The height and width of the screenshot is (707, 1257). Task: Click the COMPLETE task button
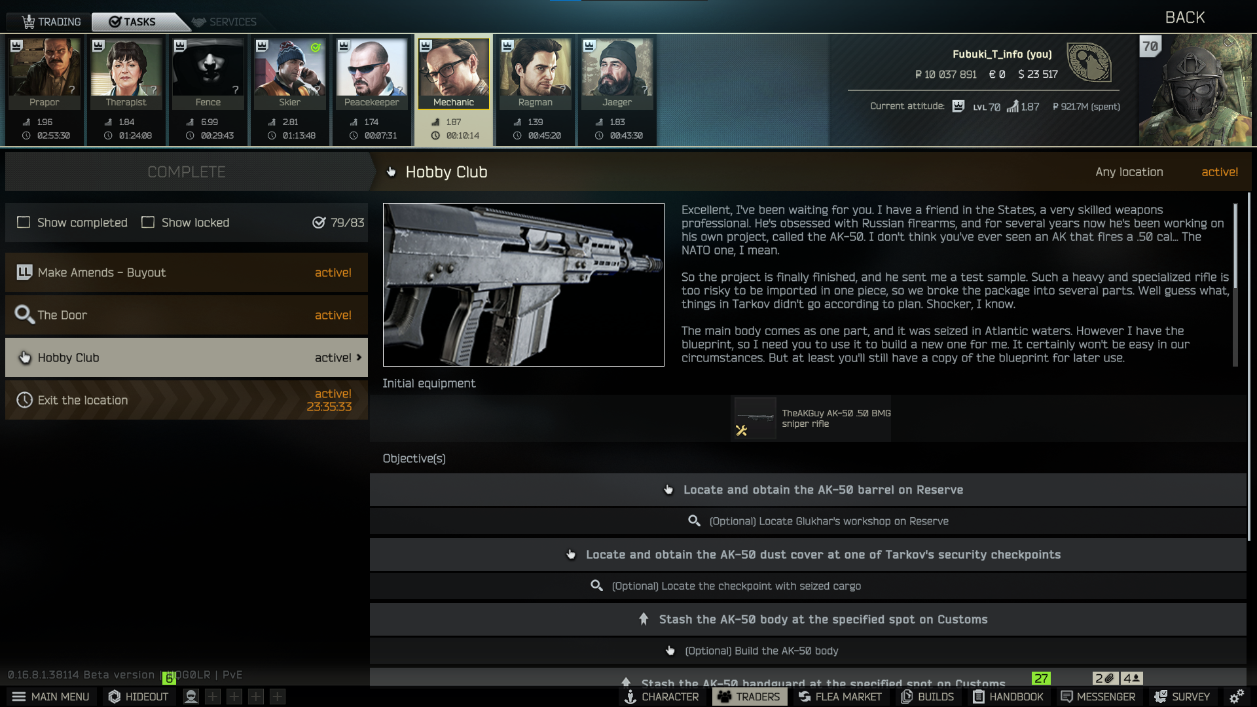coord(187,172)
